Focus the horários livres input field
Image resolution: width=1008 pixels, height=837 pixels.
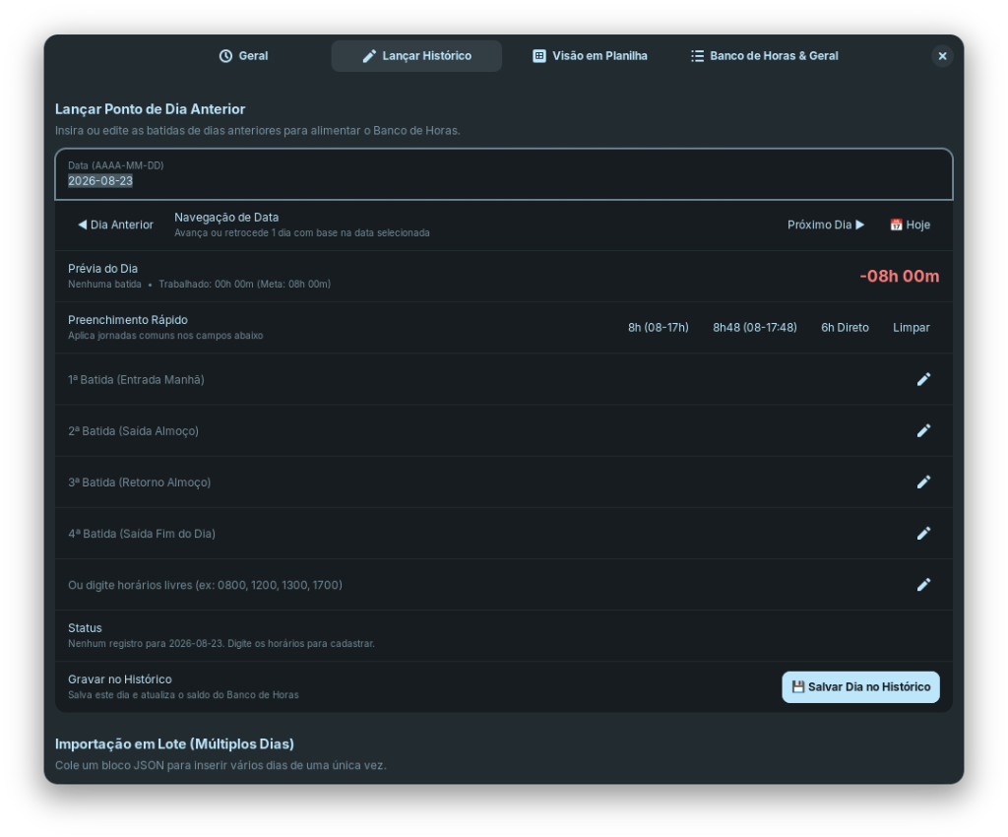coord(504,584)
